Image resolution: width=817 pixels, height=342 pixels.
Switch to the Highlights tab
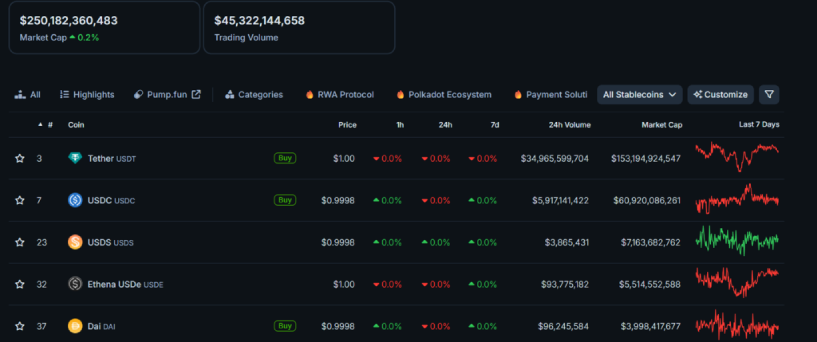pos(87,95)
